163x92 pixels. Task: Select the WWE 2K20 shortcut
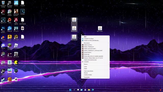(10, 54)
